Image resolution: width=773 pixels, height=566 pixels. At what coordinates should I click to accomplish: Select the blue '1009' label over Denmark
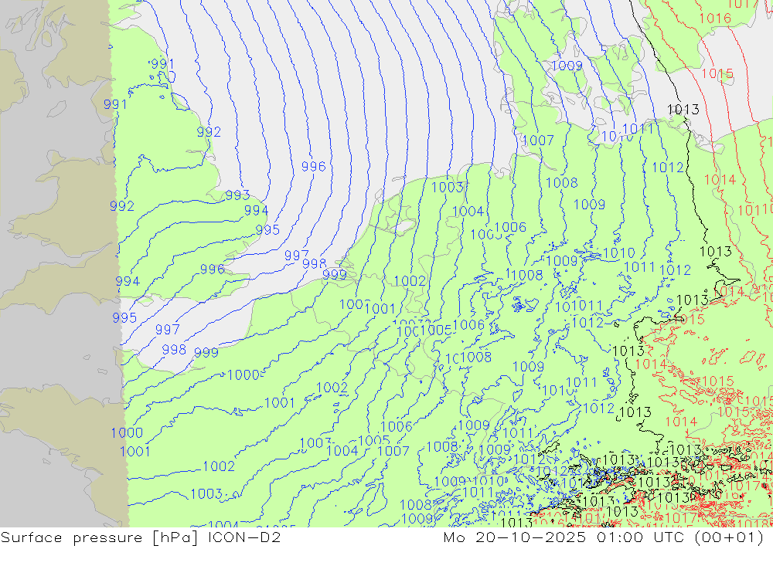567,66
